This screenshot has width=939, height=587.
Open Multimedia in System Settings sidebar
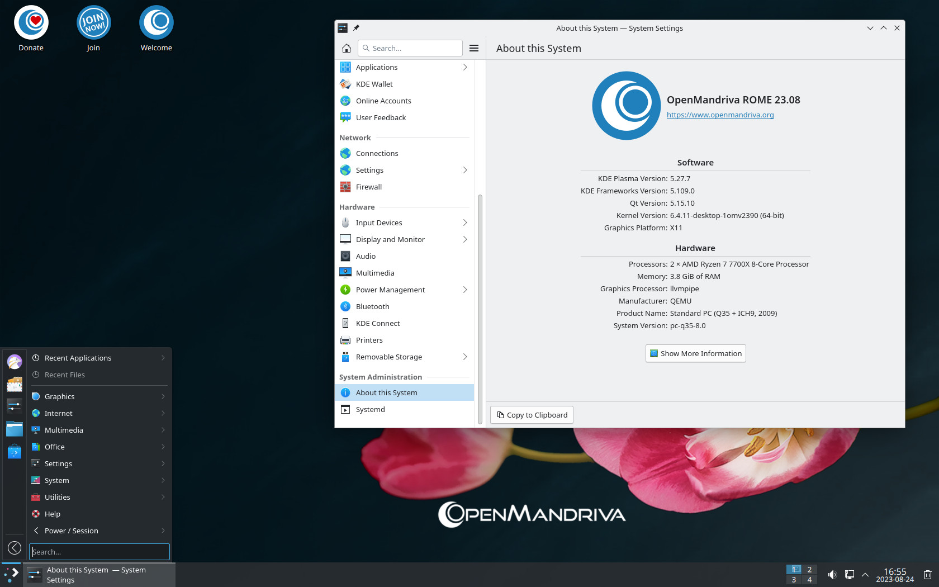point(404,273)
